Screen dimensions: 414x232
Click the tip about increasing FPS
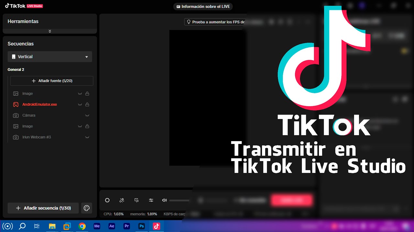(x=215, y=22)
